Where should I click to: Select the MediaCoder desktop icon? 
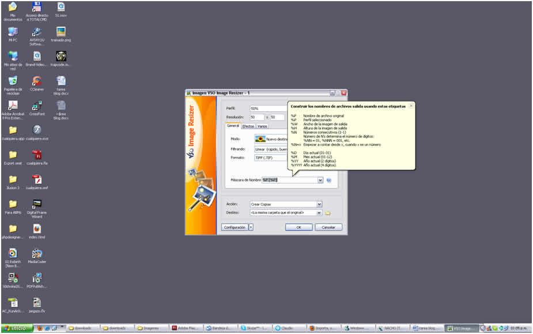click(x=37, y=256)
